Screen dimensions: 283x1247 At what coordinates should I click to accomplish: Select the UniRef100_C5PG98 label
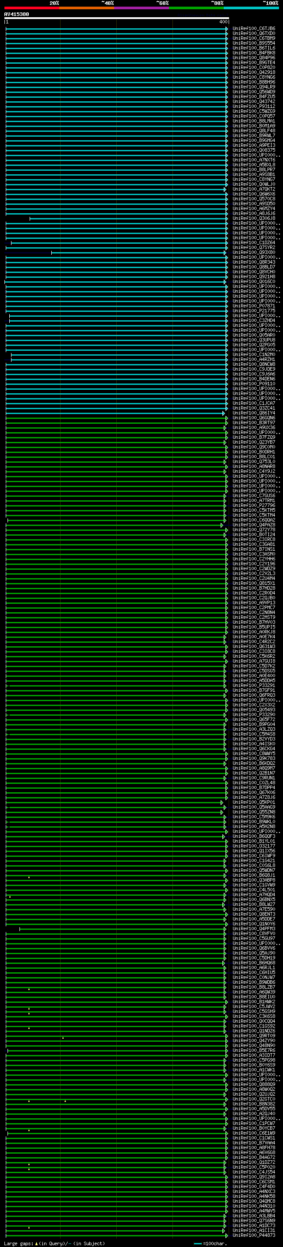(254, 1060)
